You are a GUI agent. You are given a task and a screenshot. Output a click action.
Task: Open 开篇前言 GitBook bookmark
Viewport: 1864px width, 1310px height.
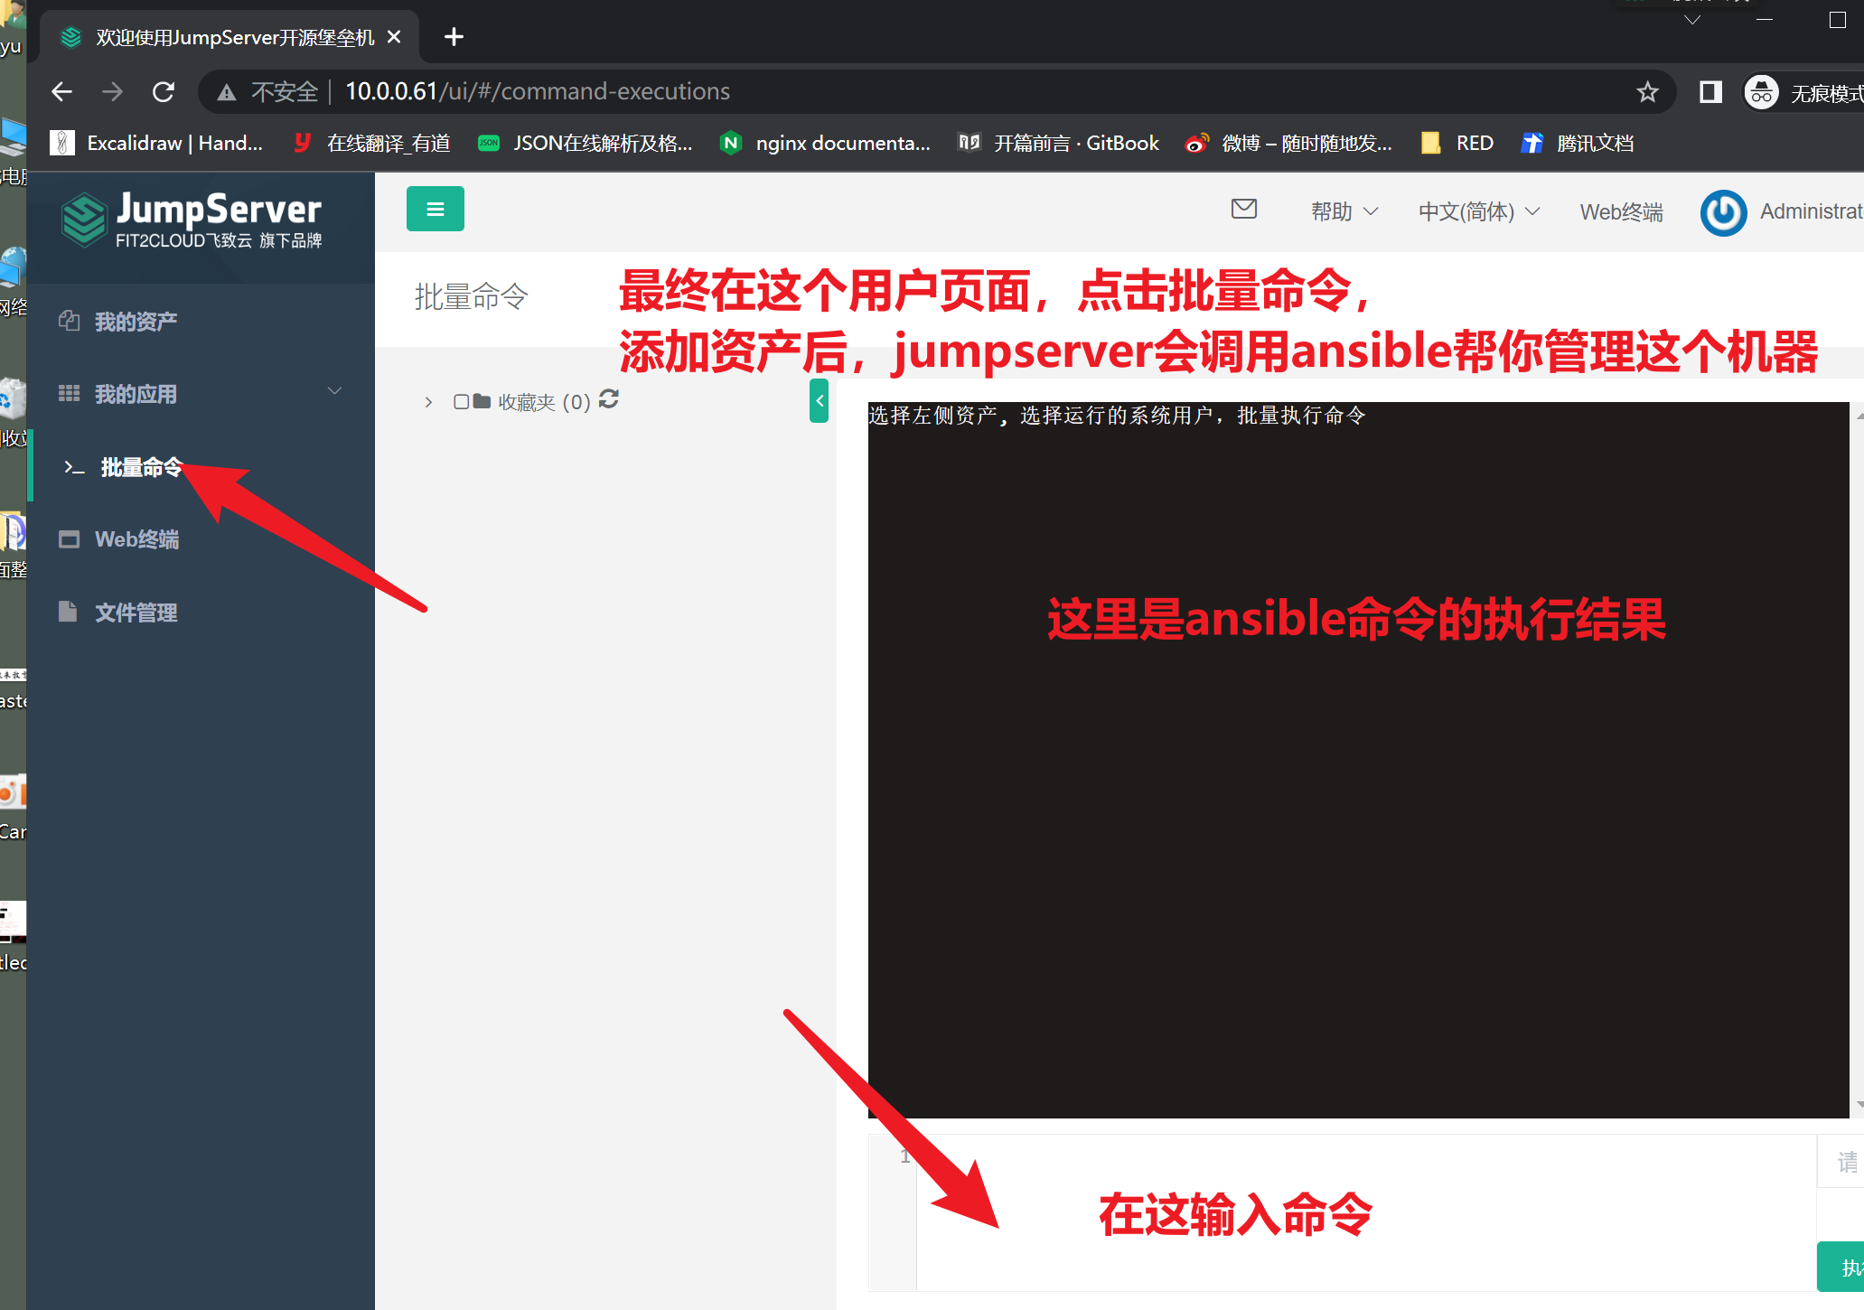click(x=1058, y=143)
